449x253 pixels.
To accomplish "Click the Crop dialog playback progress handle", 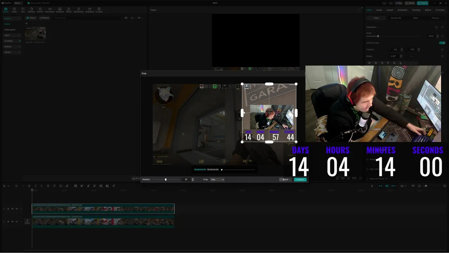I will 222,170.
